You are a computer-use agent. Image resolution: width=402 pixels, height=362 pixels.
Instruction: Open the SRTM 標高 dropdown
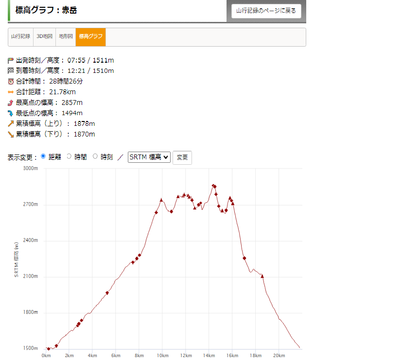[x=149, y=157]
